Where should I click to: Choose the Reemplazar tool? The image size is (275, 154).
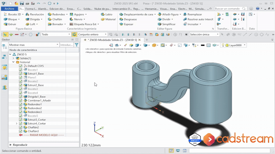click(193, 15)
